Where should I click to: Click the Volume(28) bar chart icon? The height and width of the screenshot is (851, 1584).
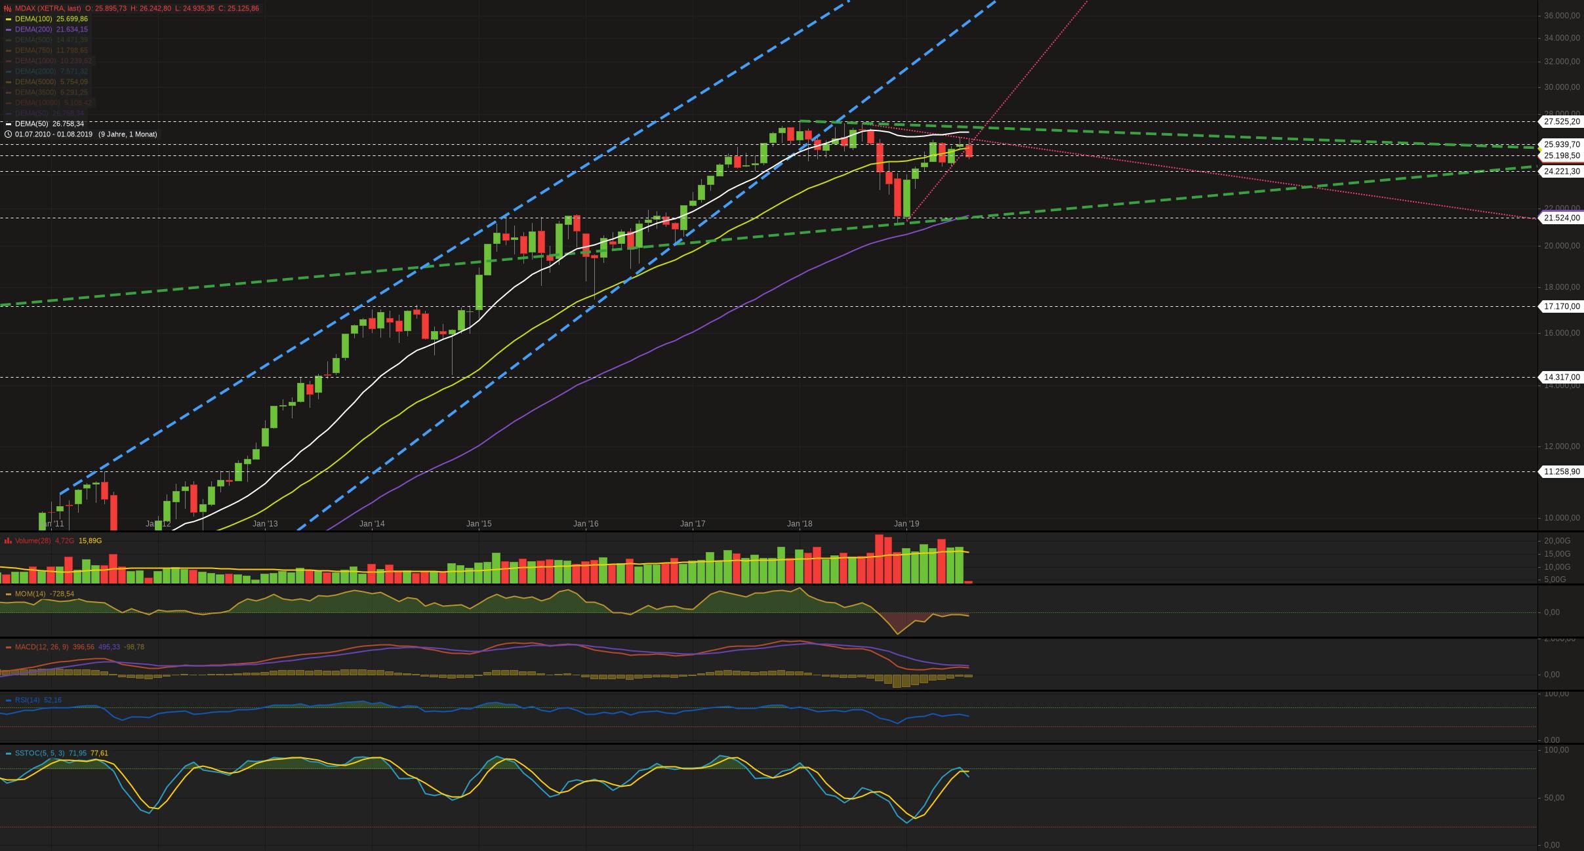click(x=8, y=541)
